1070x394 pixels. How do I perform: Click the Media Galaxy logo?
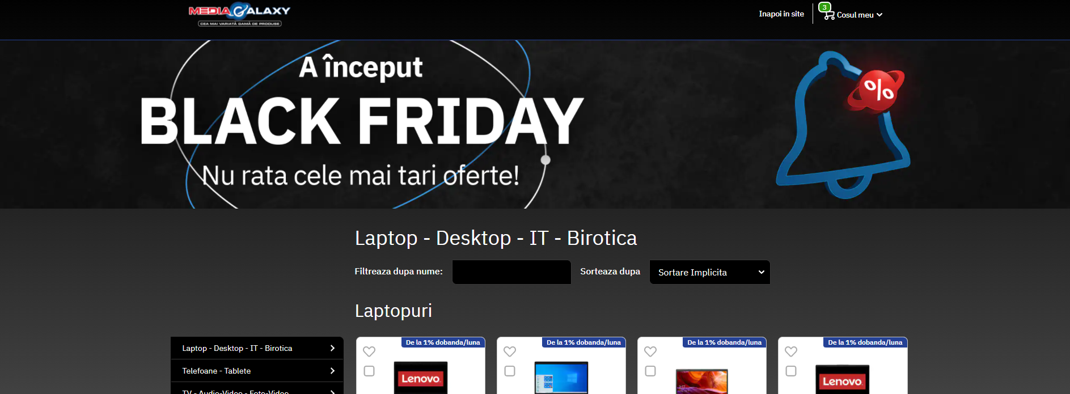click(239, 15)
